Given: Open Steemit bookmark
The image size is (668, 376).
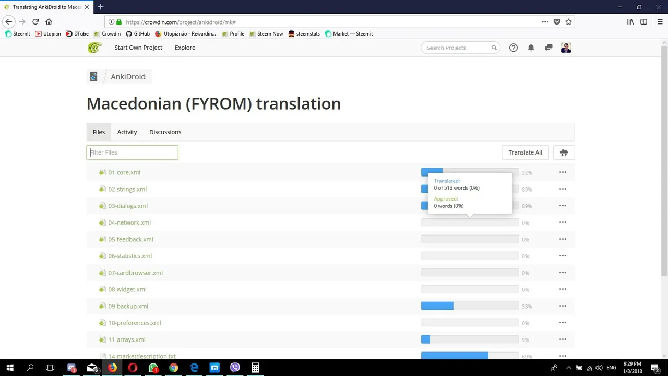Looking at the screenshot, I should [x=18, y=34].
